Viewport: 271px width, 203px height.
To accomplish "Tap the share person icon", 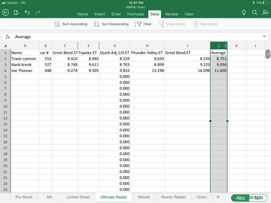I will pyautogui.click(x=265, y=12).
